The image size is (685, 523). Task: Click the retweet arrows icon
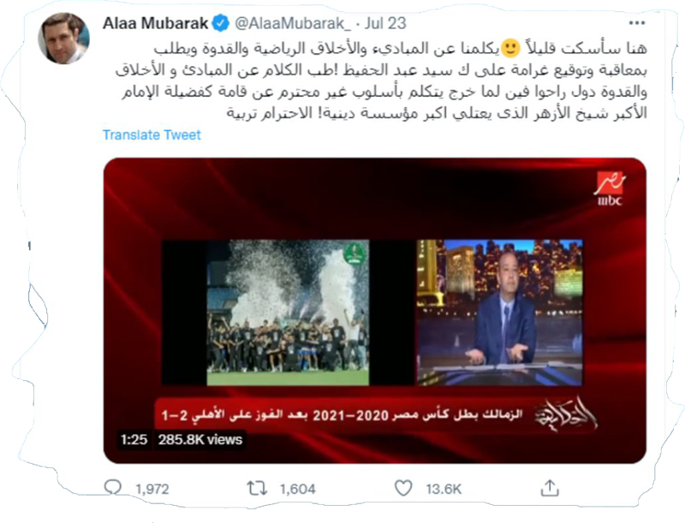(x=257, y=488)
